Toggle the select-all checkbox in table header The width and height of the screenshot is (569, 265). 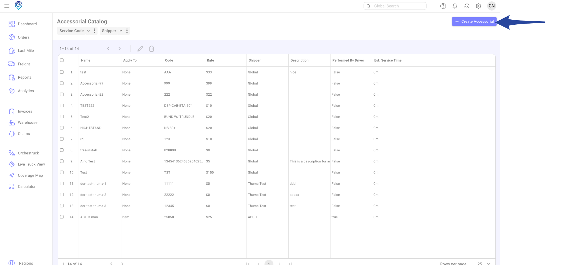tap(62, 60)
